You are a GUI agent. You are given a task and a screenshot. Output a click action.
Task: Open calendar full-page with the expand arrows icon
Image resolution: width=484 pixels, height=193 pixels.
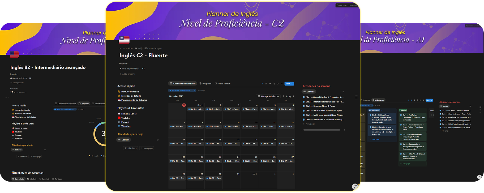pos(278,84)
